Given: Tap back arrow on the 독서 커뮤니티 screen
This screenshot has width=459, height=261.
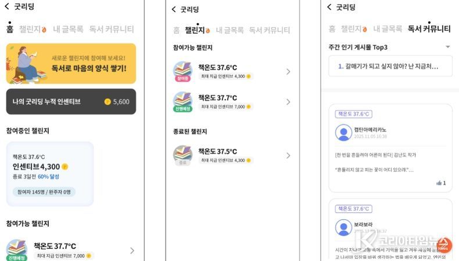Looking at the screenshot, I should [329, 7].
